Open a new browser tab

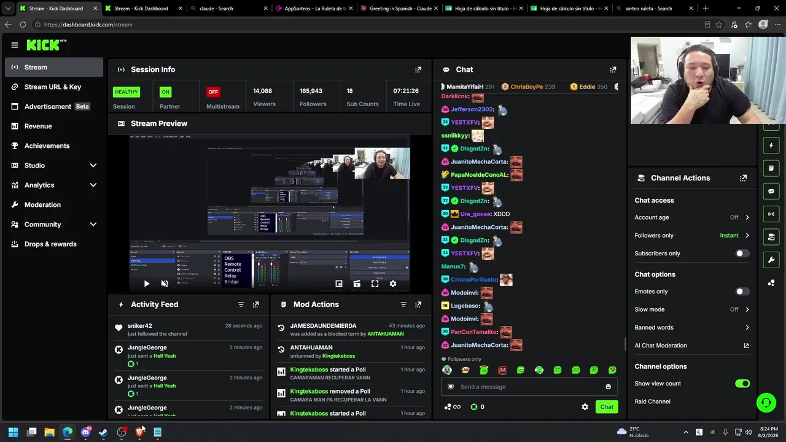[706, 9]
